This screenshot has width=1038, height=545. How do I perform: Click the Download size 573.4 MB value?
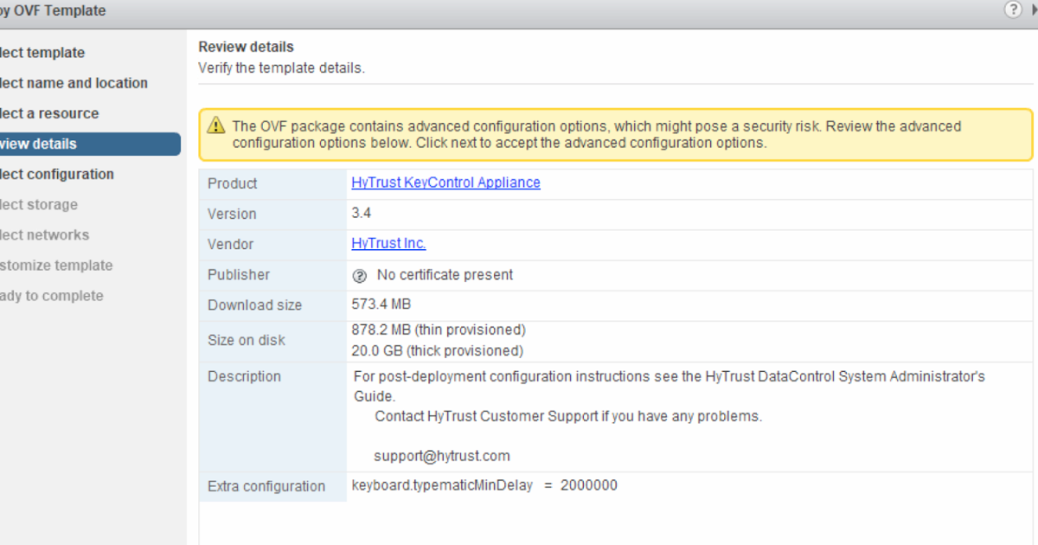click(381, 305)
